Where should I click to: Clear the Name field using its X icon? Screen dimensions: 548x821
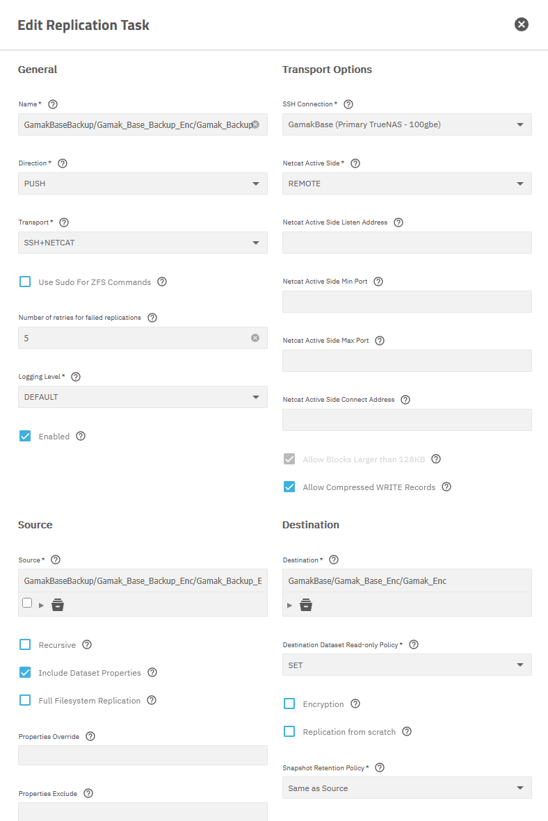[x=256, y=124]
